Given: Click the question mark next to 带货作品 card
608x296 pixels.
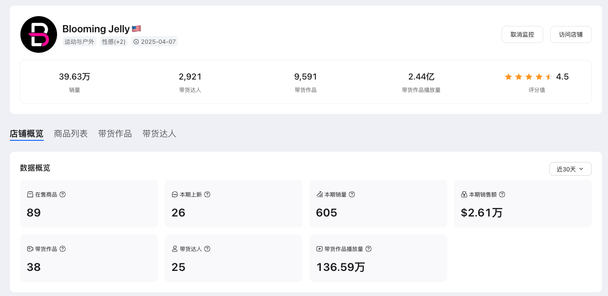Looking at the screenshot, I should pos(63,249).
